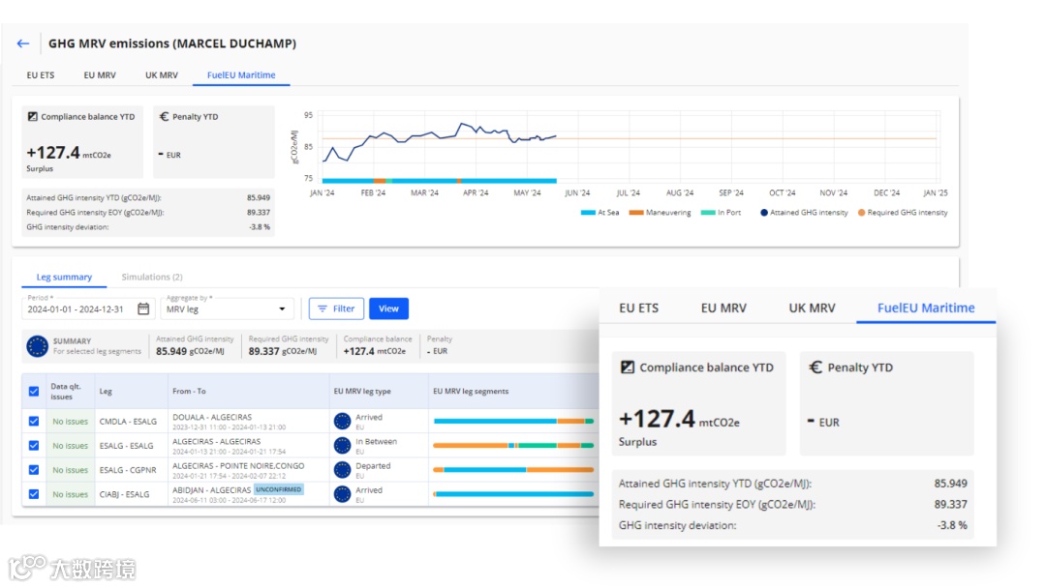Click the ESALG - CGPNR leg code cell
Screen dimensions: 1046x588
[128, 470]
